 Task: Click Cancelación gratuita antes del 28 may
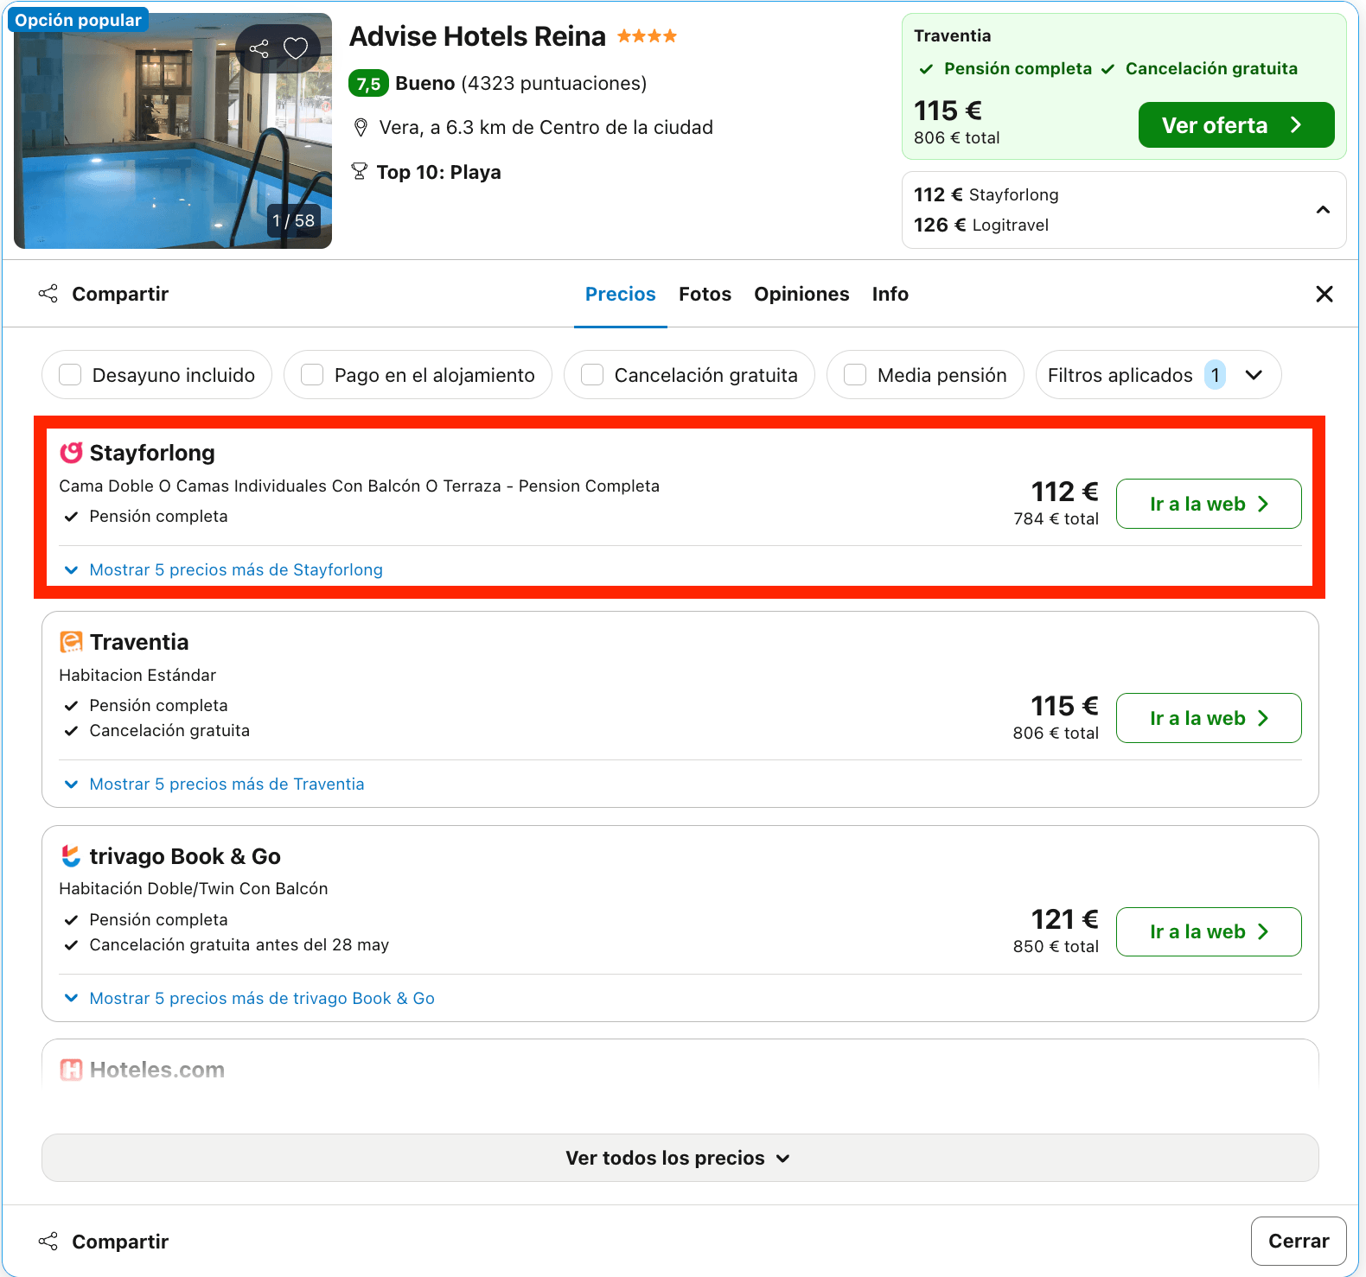coord(239,944)
